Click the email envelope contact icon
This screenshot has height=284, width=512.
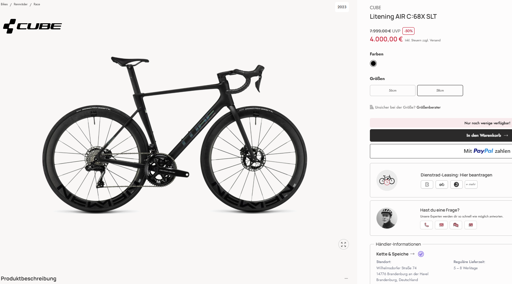coord(441,225)
